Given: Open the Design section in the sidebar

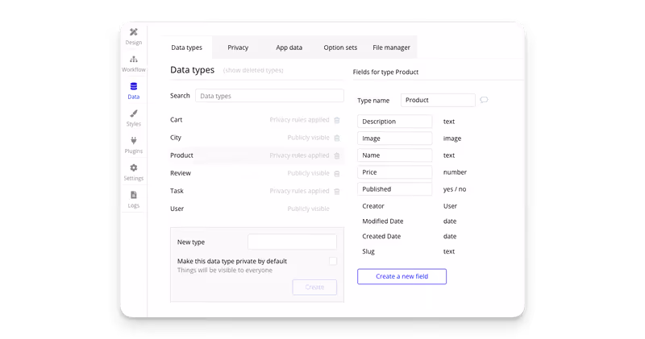Looking at the screenshot, I should point(134,36).
